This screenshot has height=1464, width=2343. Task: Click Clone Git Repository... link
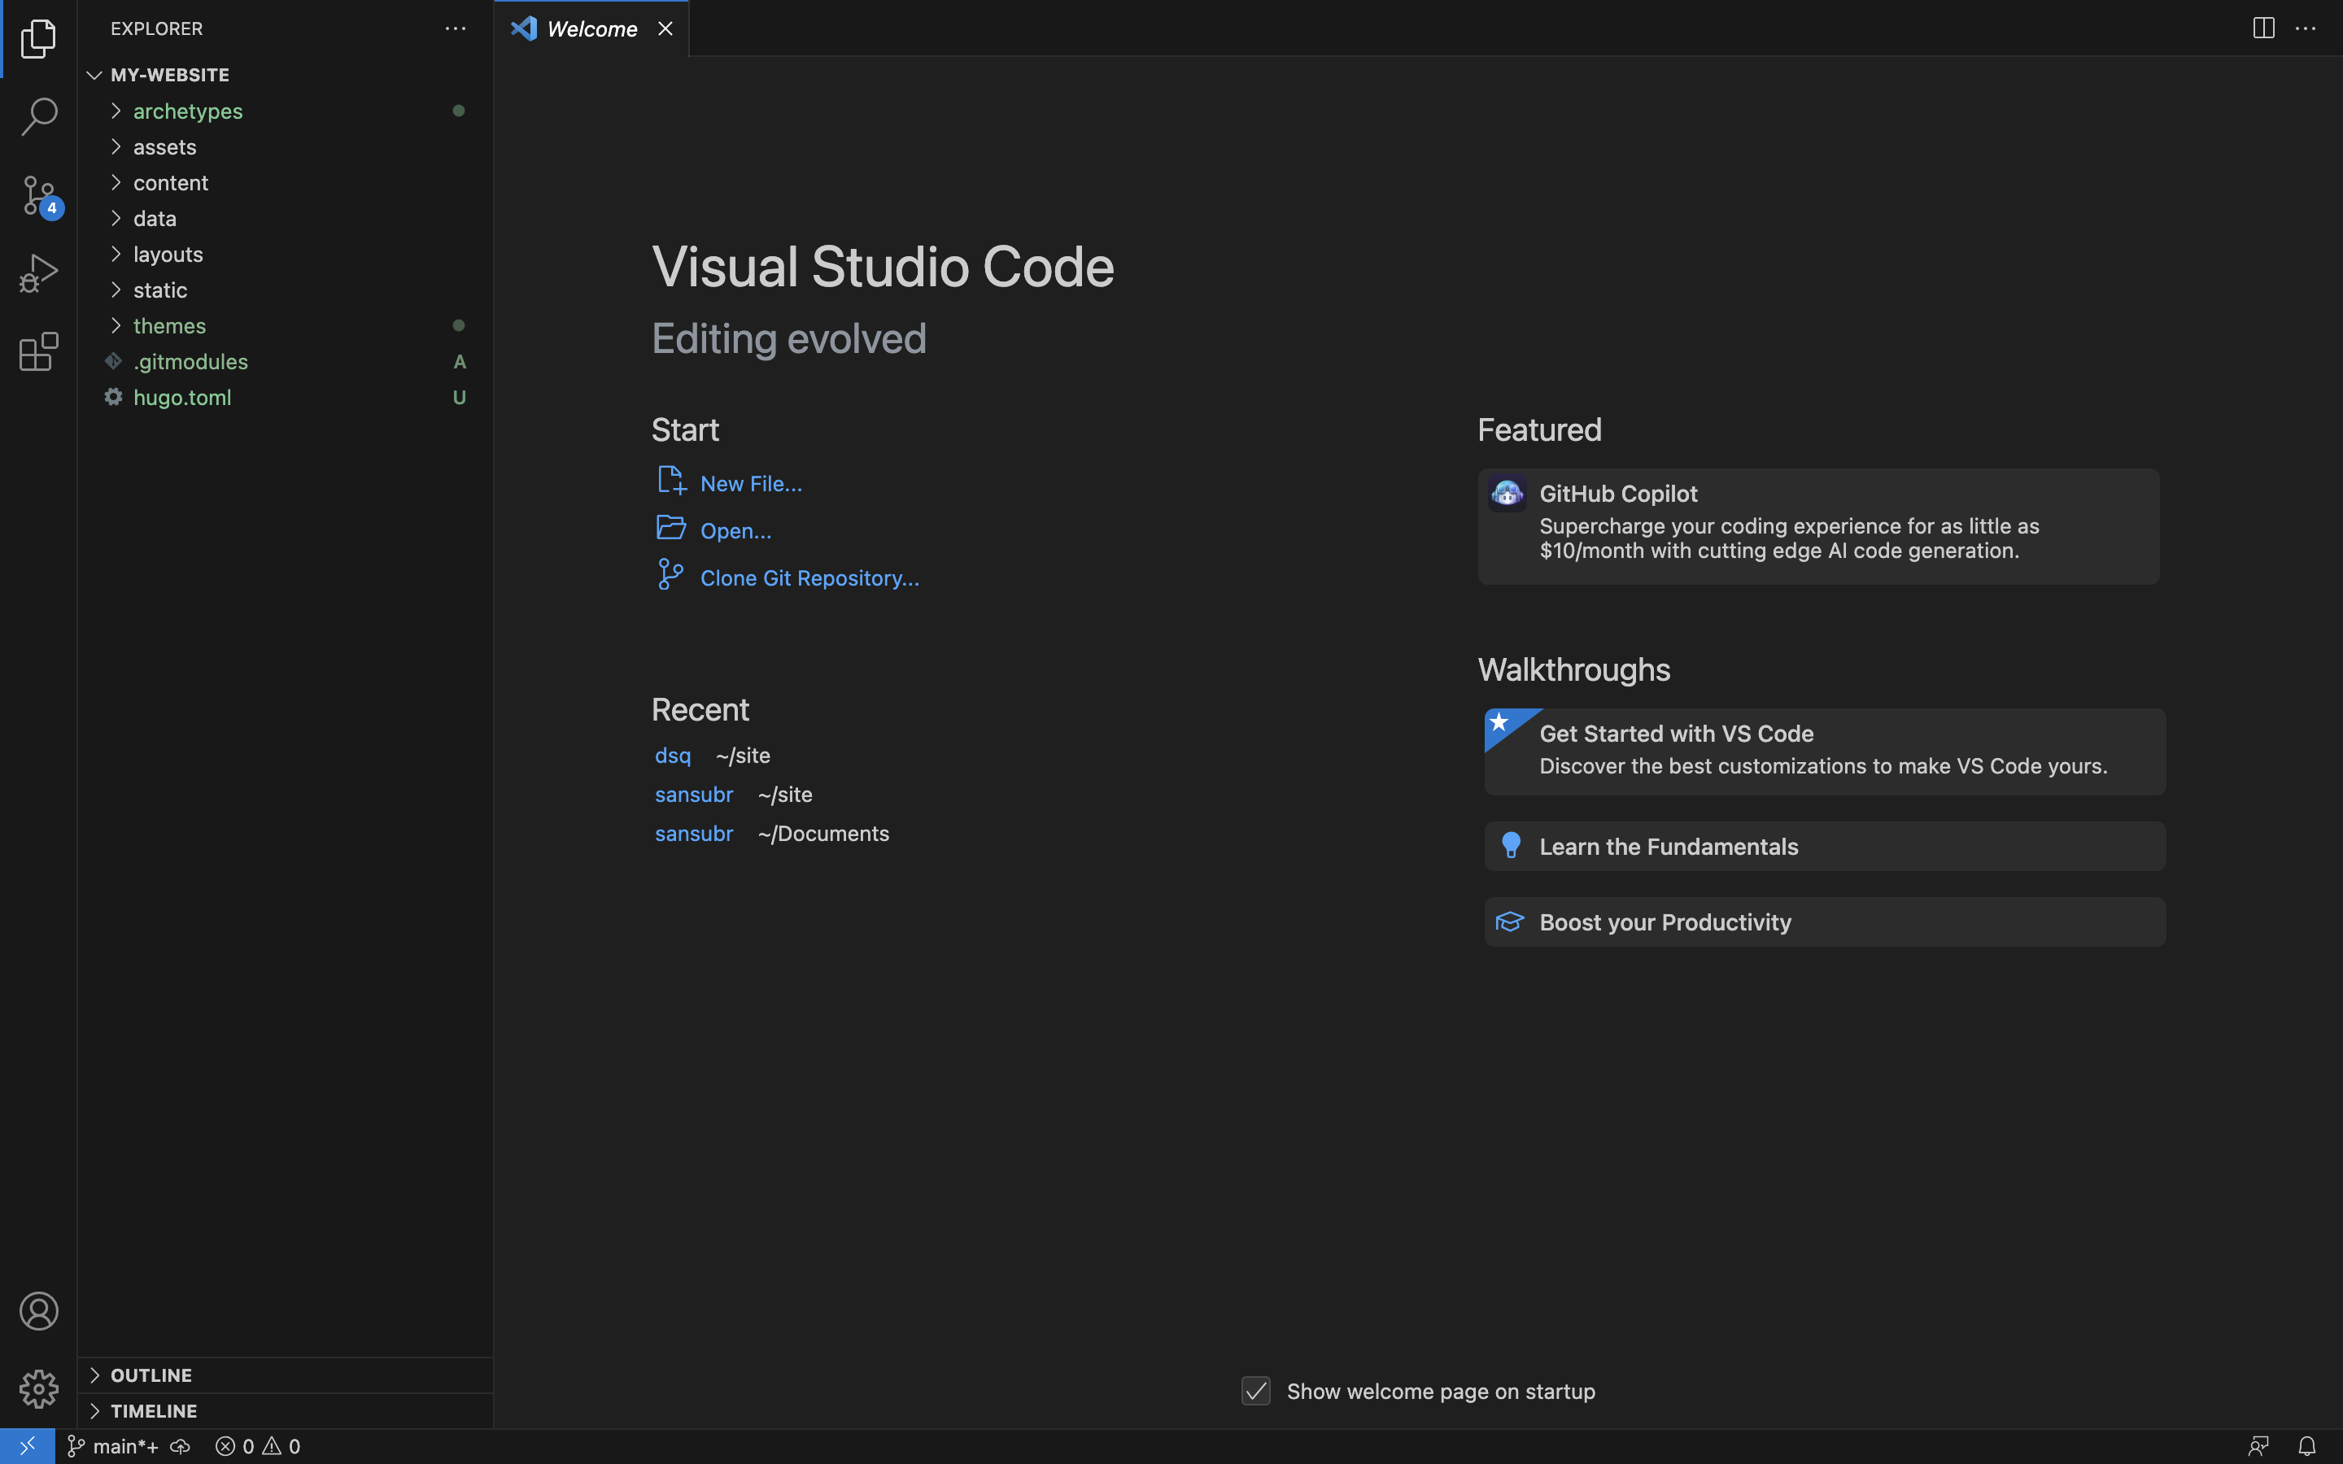click(x=809, y=578)
